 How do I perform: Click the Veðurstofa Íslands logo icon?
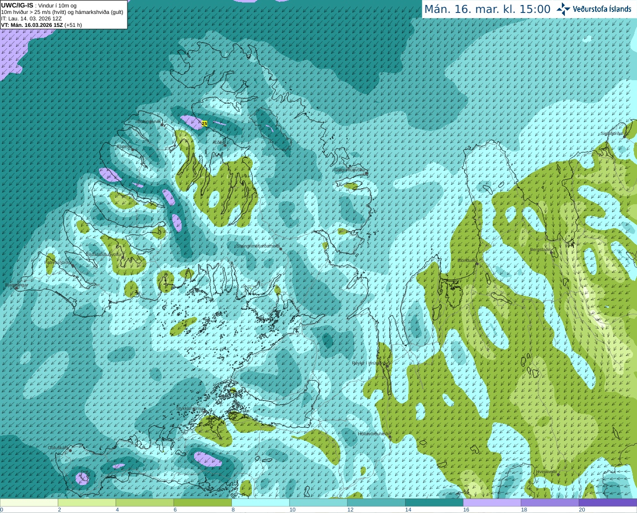pos(563,9)
